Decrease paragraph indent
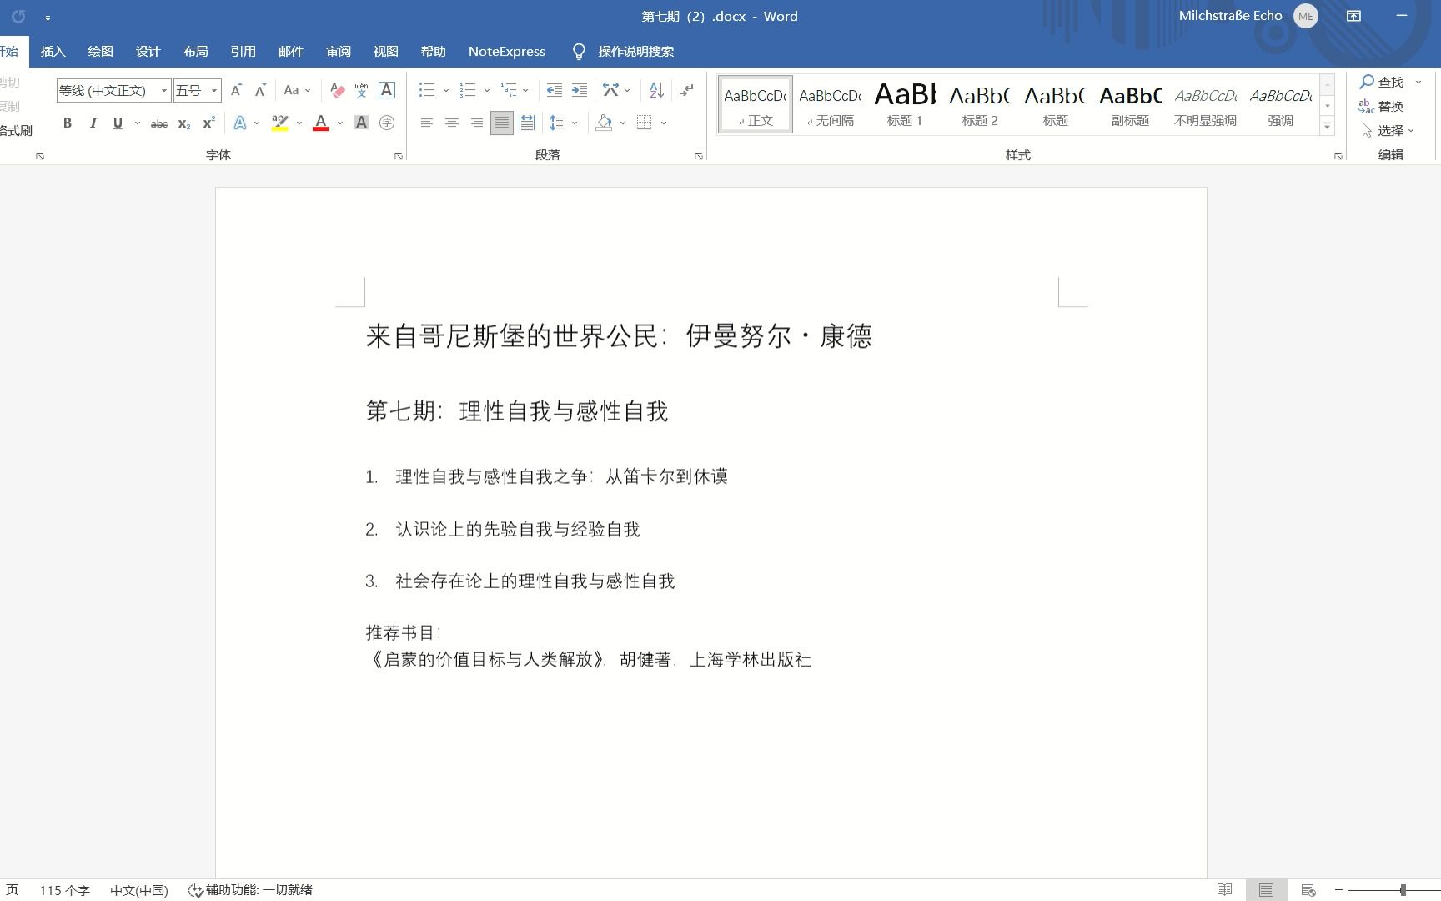The width and height of the screenshot is (1441, 901). [554, 90]
